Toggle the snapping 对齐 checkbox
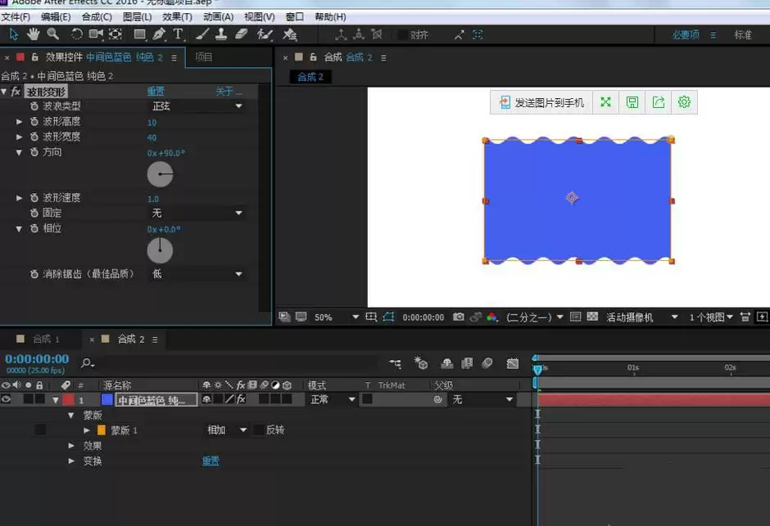The width and height of the screenshot is (770, 526). click(x=402, y=35)
